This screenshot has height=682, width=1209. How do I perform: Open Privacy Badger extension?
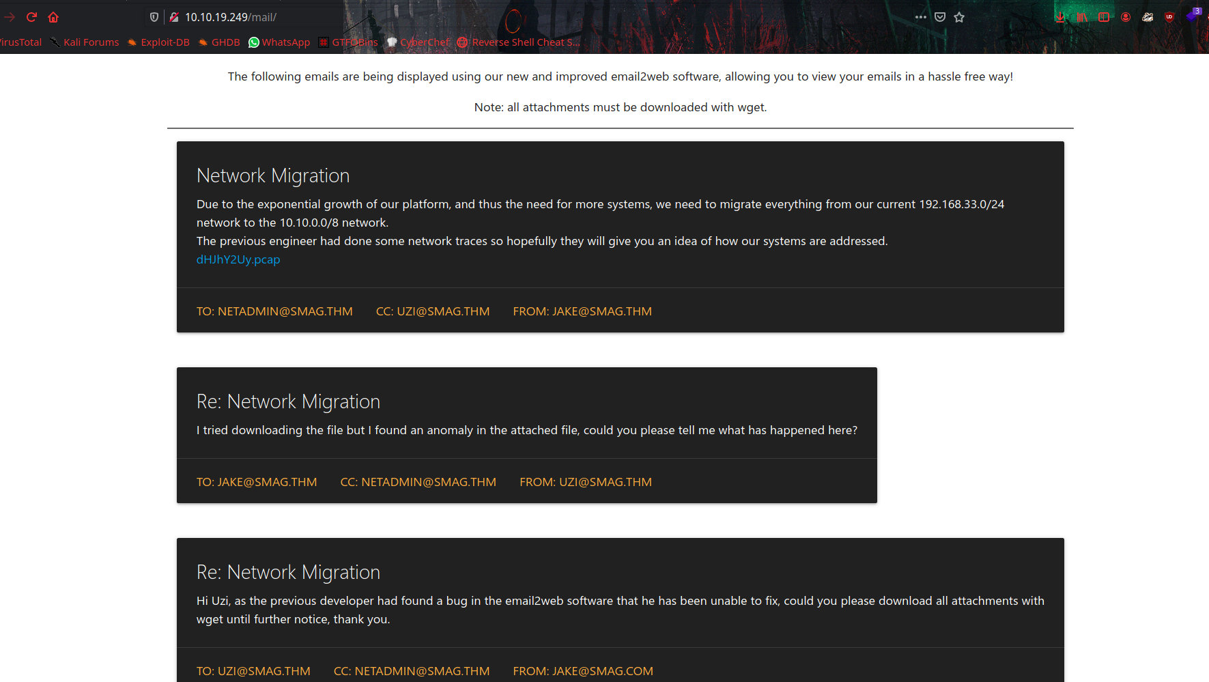(x=1148, y=17)
